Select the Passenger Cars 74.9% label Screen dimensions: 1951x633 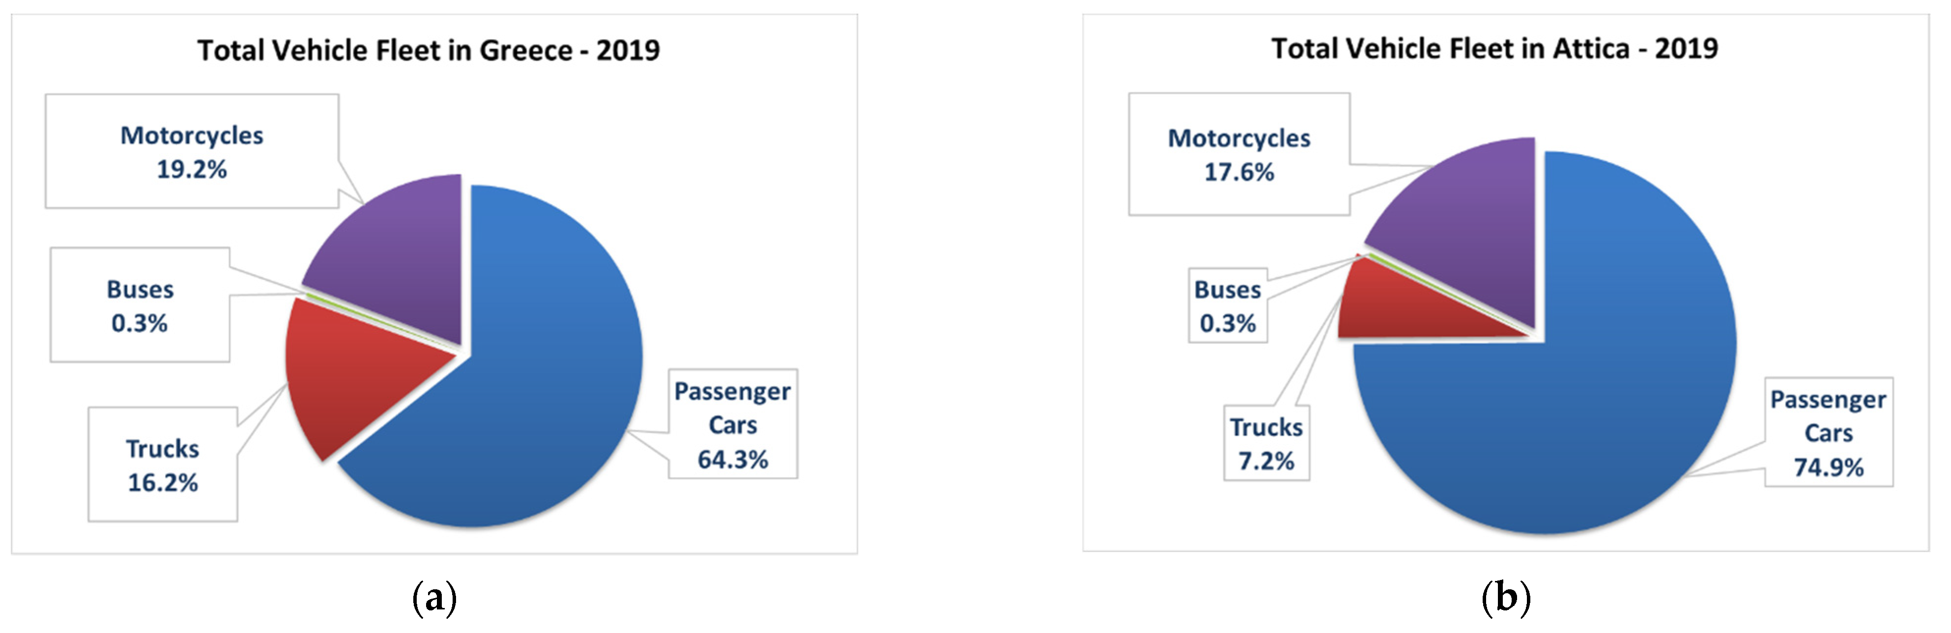(1828, 433)
